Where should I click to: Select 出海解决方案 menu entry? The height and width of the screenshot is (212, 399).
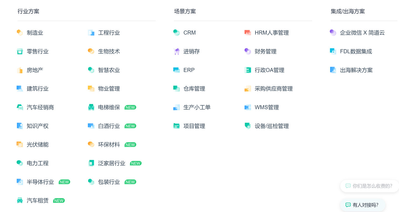coord(356,70)
